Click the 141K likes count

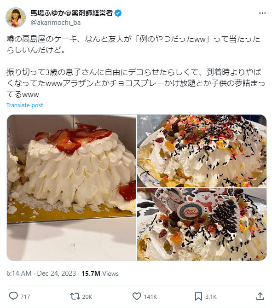coord(150,296)
